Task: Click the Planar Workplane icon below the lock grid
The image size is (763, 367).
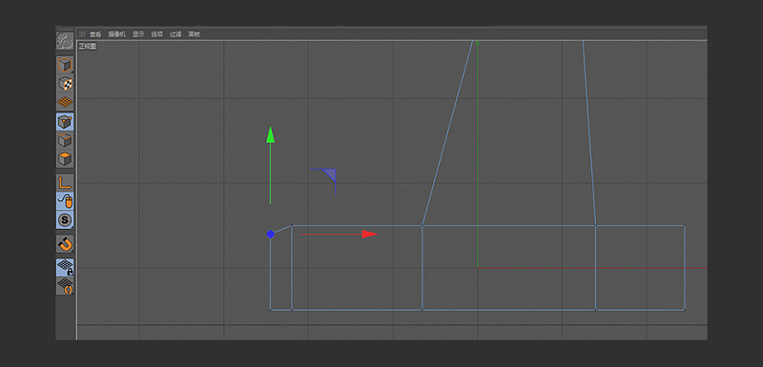Action: coord(65,286)
